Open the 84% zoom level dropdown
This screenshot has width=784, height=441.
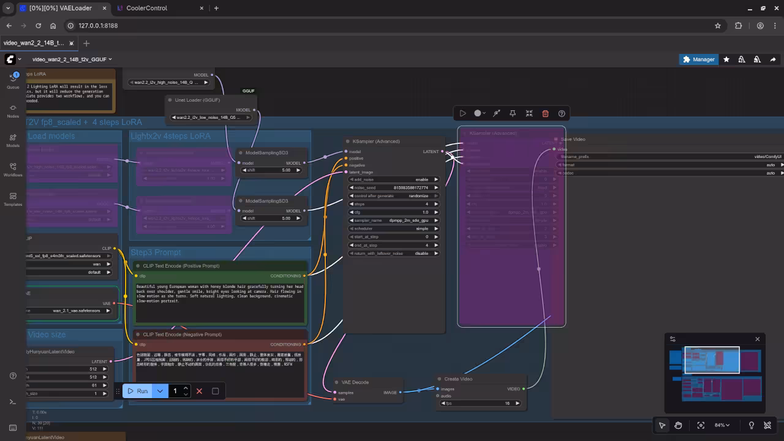click(x=723, y=425)
